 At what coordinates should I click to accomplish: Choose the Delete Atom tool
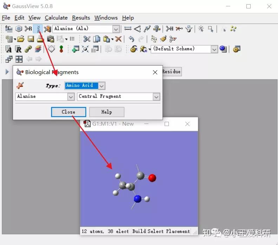pos(179,28)
